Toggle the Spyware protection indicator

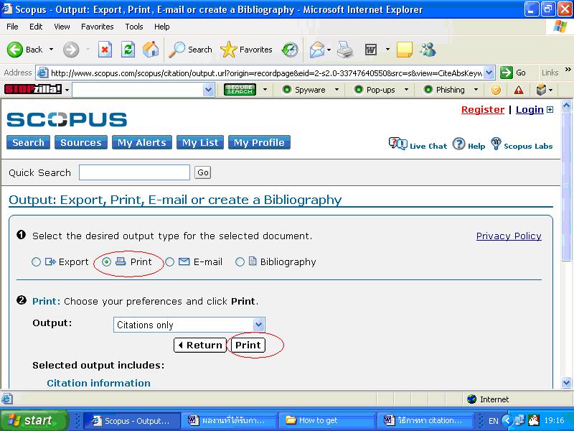point(288,90)
